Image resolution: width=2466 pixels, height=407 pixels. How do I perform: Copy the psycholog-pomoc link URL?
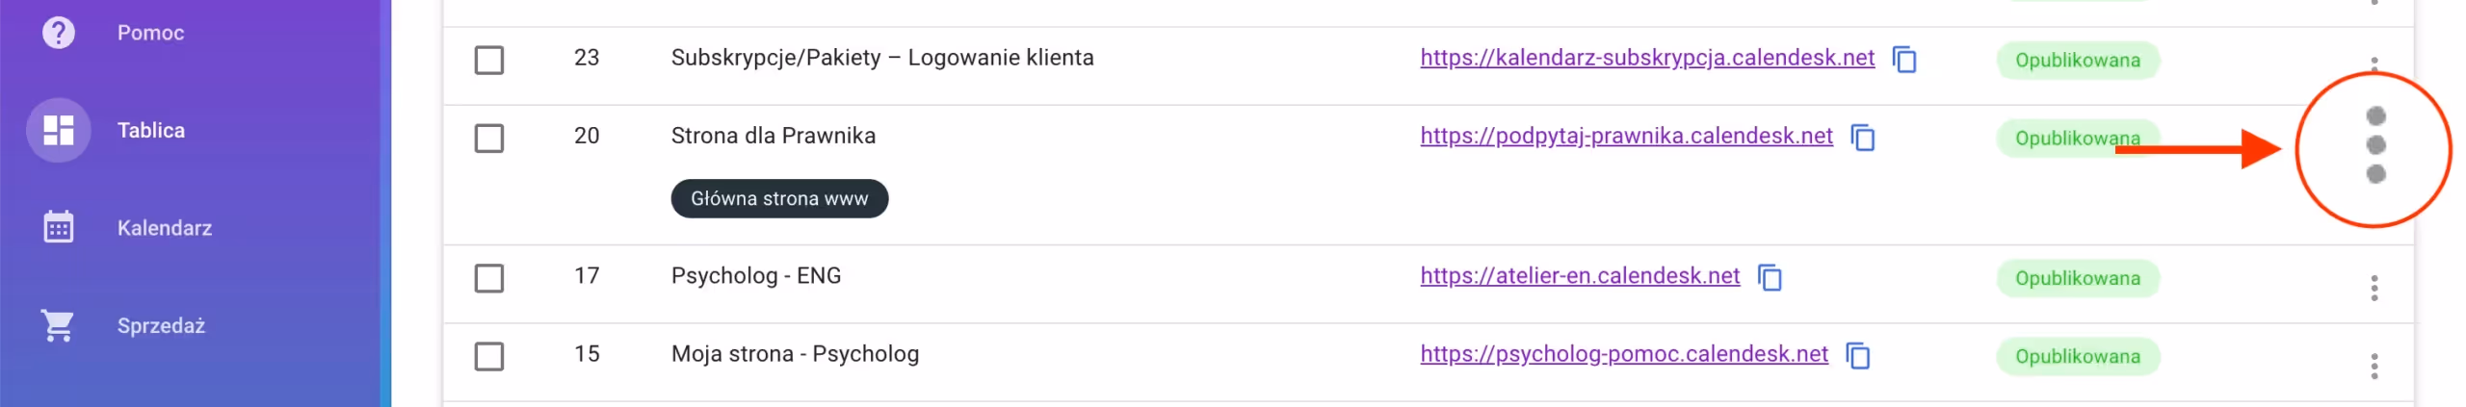click(x=1857, y=356)
